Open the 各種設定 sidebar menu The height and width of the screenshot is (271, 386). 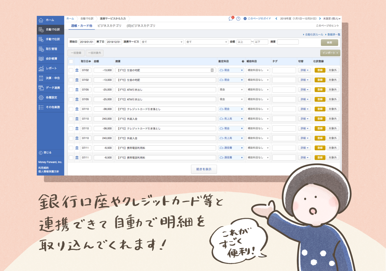click(50, 97)
